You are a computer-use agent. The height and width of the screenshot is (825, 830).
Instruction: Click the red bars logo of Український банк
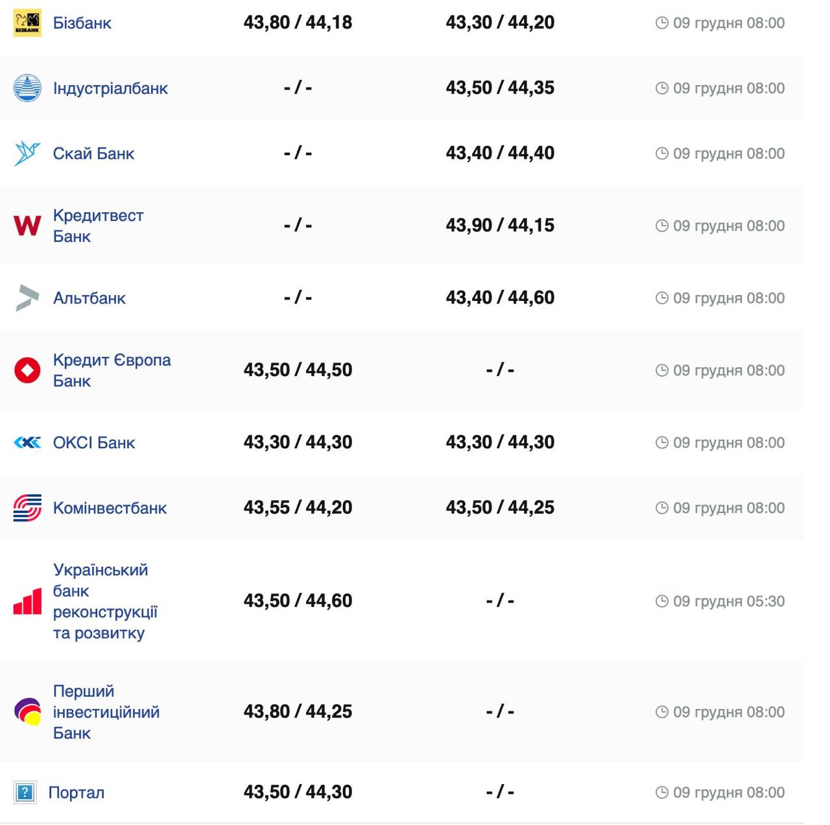[x=27, y=602]
